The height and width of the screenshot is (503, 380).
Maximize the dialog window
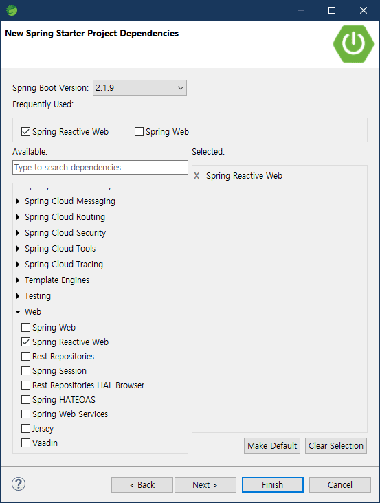coord(332,10)
